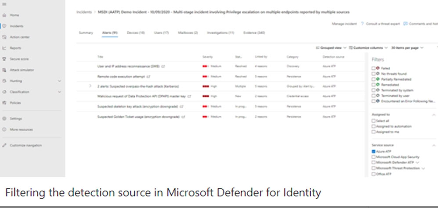Expand Microsoft Threat Protection sub-options chevron

tap(423, 169)
